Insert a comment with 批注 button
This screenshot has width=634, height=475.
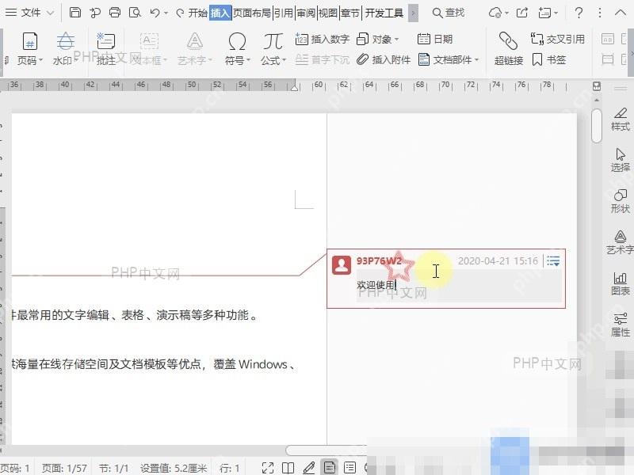pos(106,49)
